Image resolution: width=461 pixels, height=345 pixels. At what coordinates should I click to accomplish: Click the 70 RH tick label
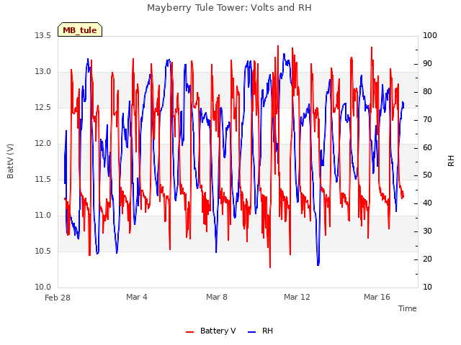click(x=427, y=120)
